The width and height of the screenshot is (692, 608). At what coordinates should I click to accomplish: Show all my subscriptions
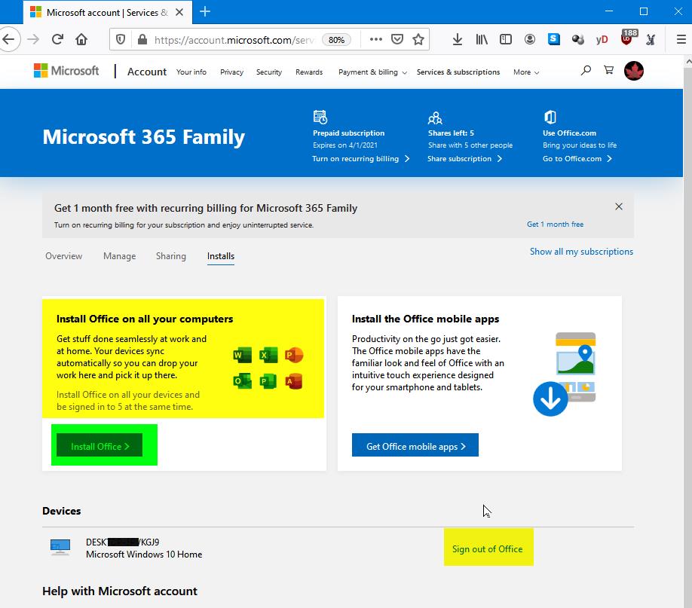tap(581, 252)
